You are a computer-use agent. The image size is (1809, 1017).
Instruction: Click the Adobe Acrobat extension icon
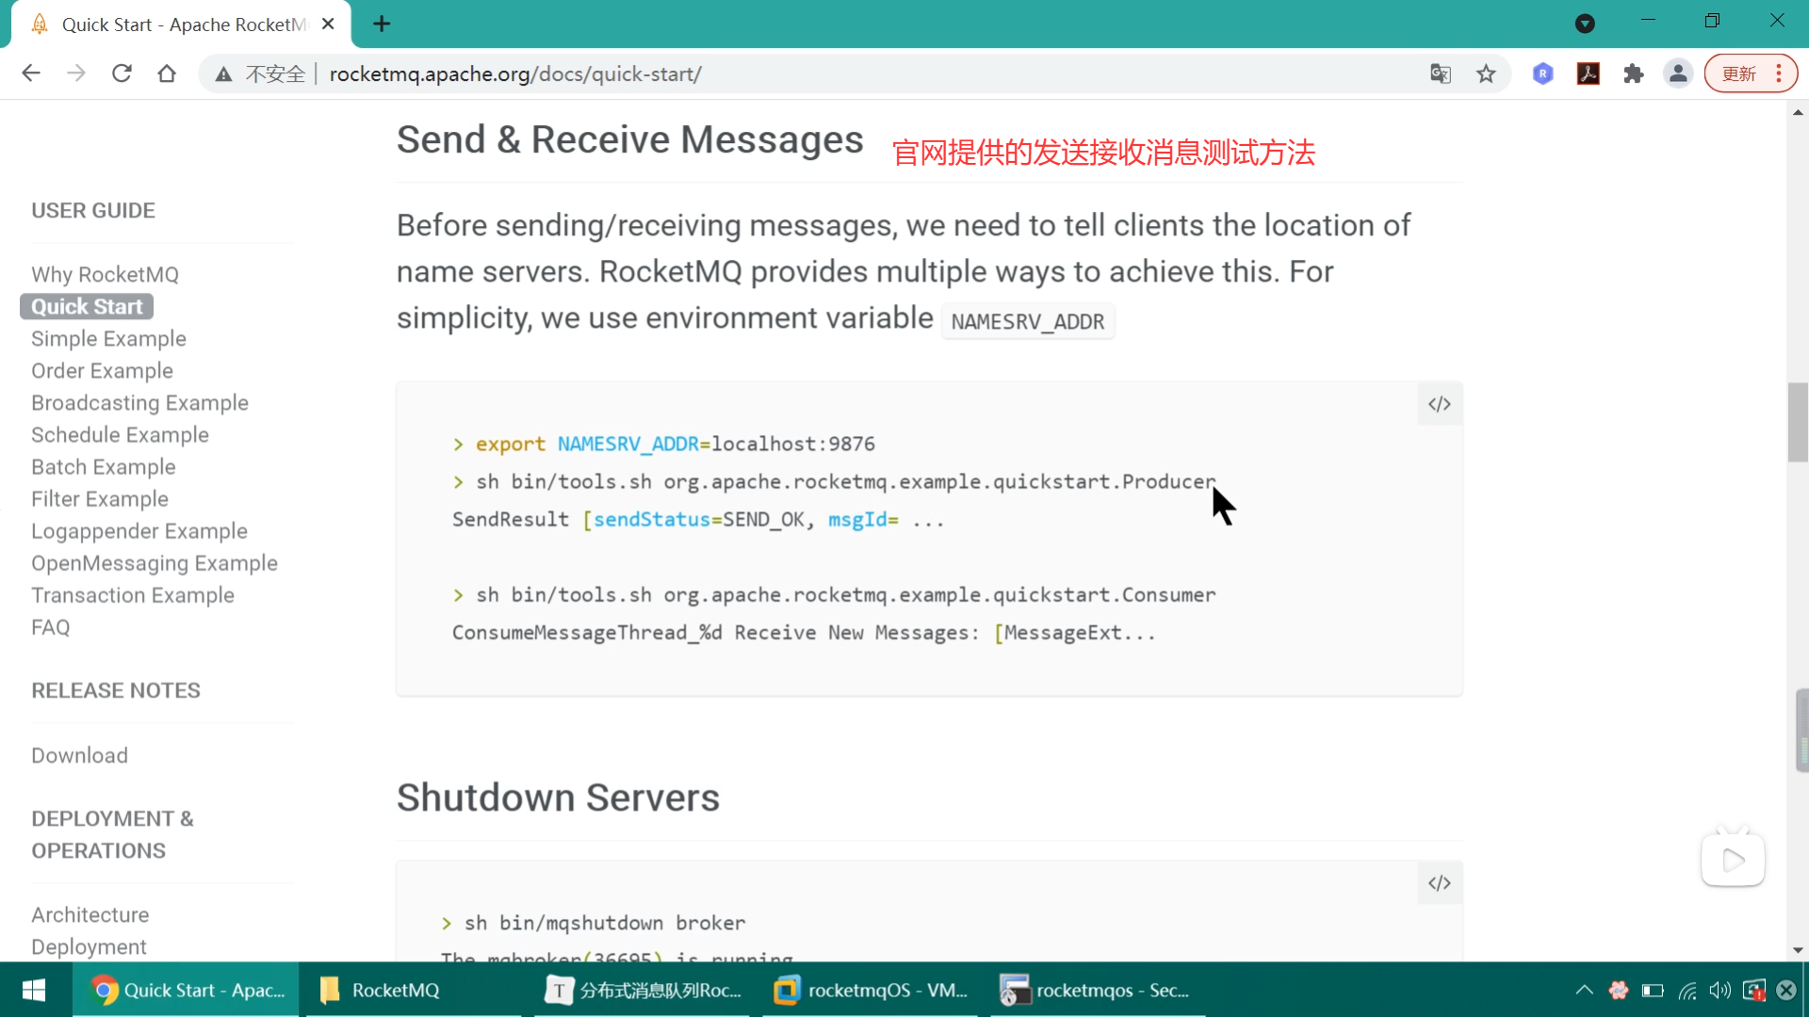pos(1588,73)
